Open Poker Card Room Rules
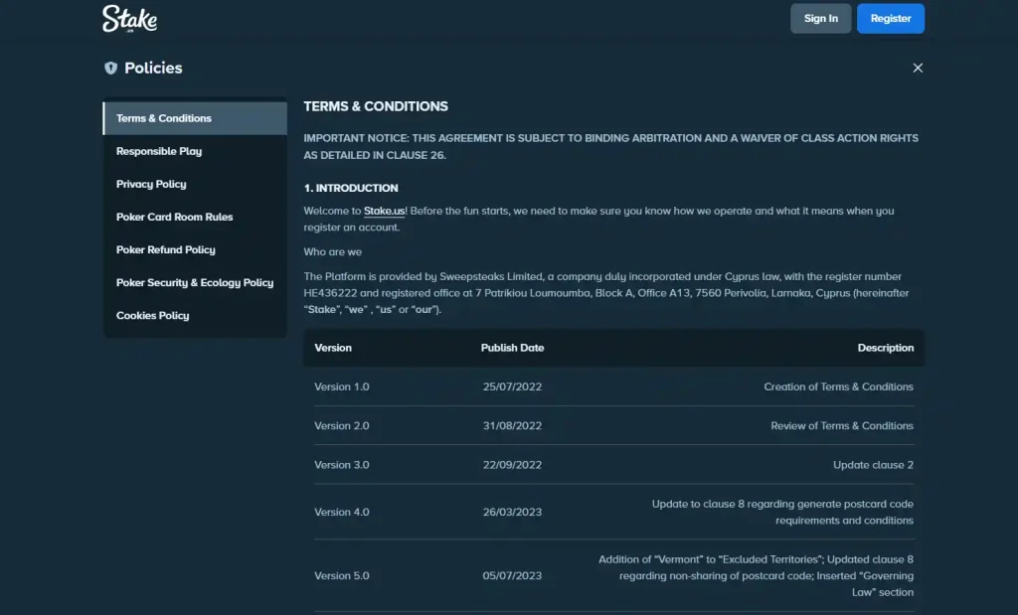The height and width of the screenshot is (615, 1018). [195, 217]
